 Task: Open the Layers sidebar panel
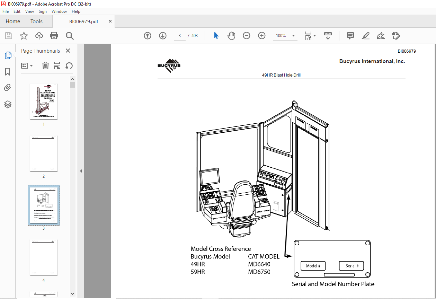pos(8,104)
